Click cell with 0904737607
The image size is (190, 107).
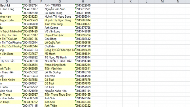30,54
